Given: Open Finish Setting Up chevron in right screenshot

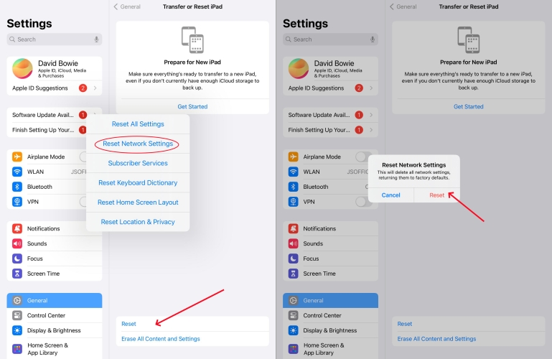Looking at the screenshot, I should (371, 130).
